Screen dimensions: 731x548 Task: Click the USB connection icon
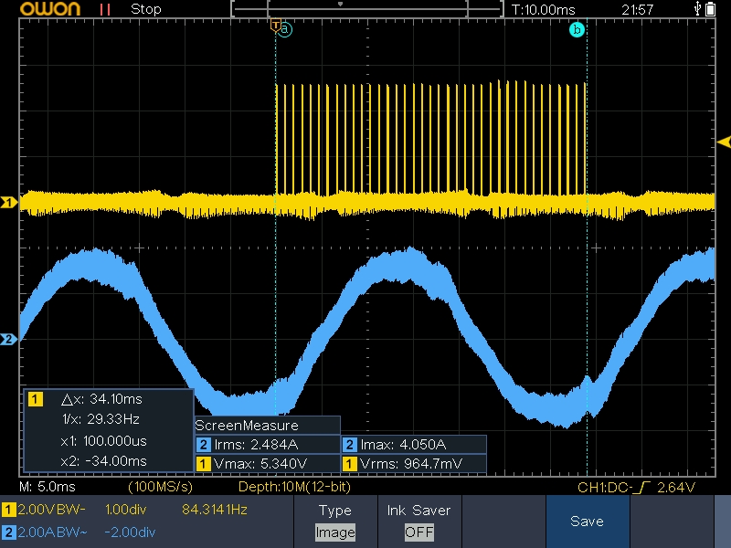point(697,8)
